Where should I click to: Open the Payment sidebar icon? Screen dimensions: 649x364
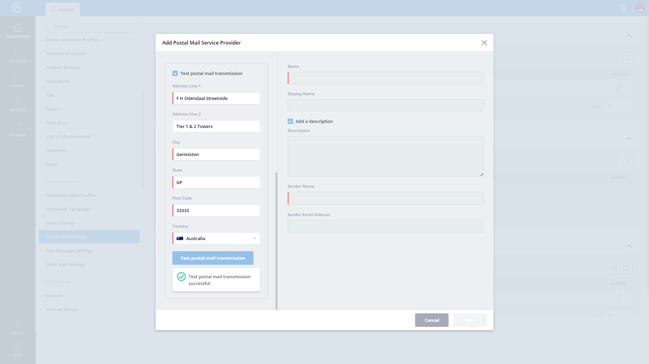pyautogui.click(x=18, y=126)
